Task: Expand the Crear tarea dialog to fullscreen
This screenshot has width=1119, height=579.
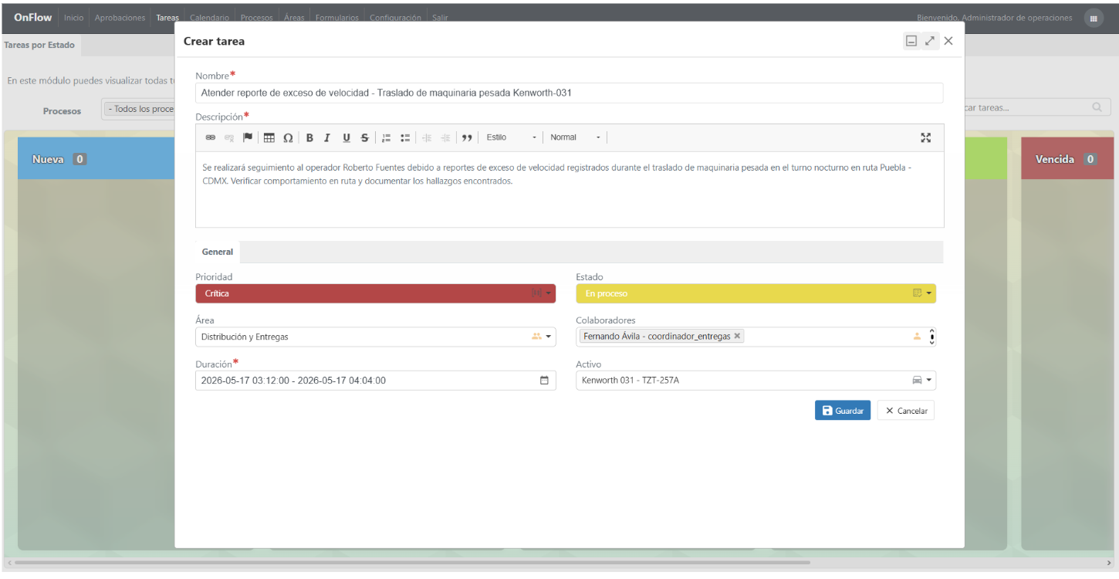Action: [x=930, y=41]
